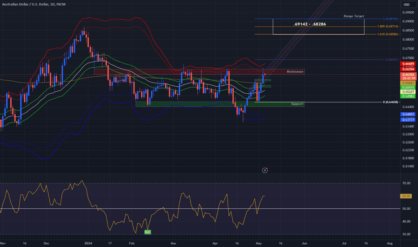Click the RSI 50.00 scale label
Image resolution: width=418 pixels, height=247 pixels.
point(406,208)
